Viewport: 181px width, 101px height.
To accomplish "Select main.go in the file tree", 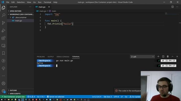I will tap(21, 20).
